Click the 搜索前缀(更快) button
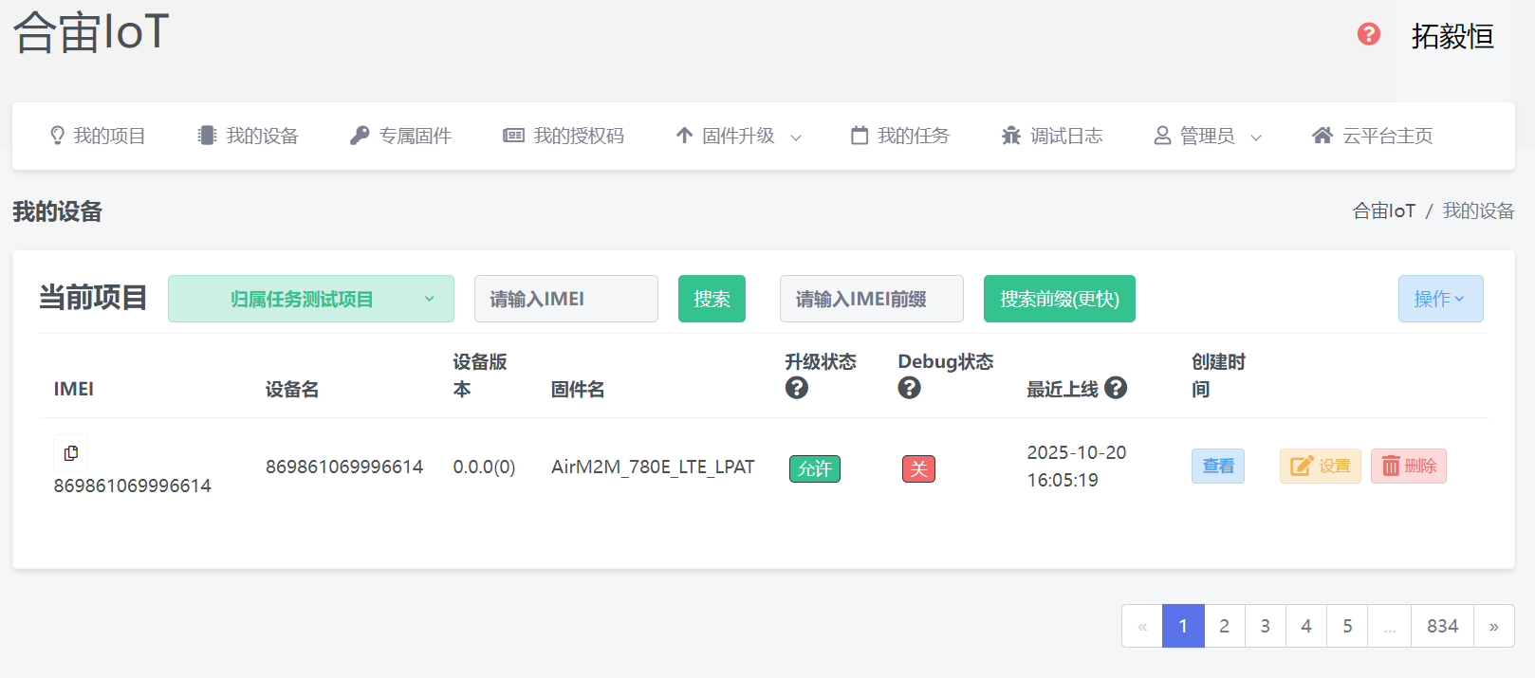Viewport: 1535px width, 678px height. pyautogui.click(x=1059, y=299)
